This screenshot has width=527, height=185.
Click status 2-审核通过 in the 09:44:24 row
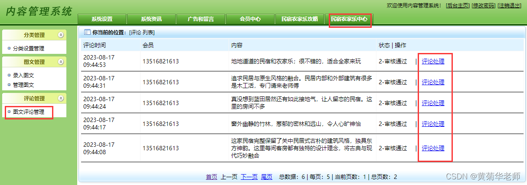(393, 103)
